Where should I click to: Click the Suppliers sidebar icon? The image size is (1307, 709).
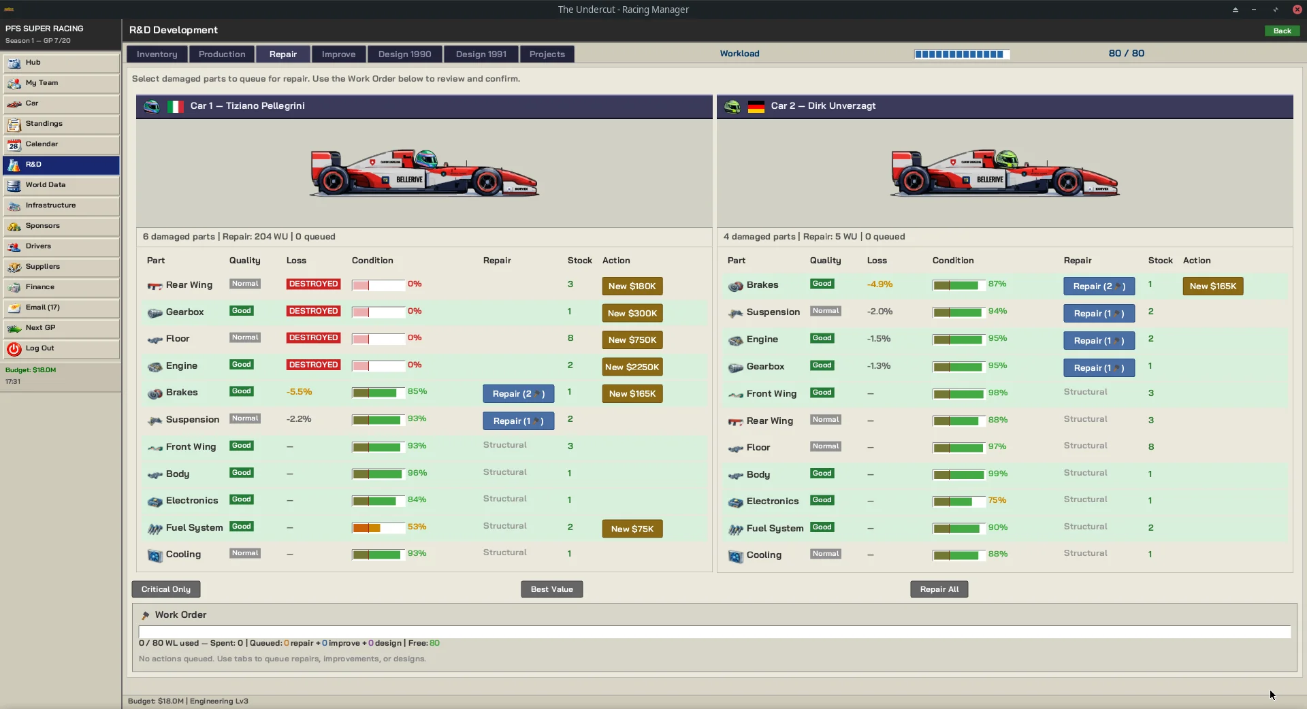click(x=14, y=267)
